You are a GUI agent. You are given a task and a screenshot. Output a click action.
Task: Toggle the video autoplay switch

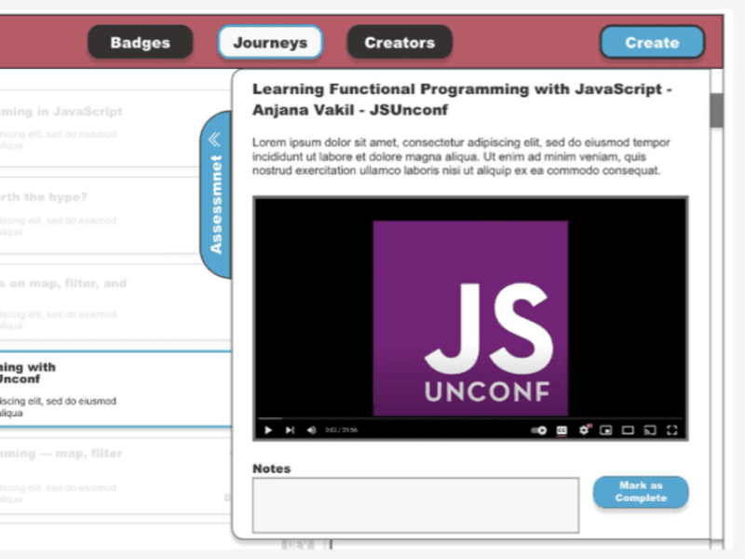539,430
